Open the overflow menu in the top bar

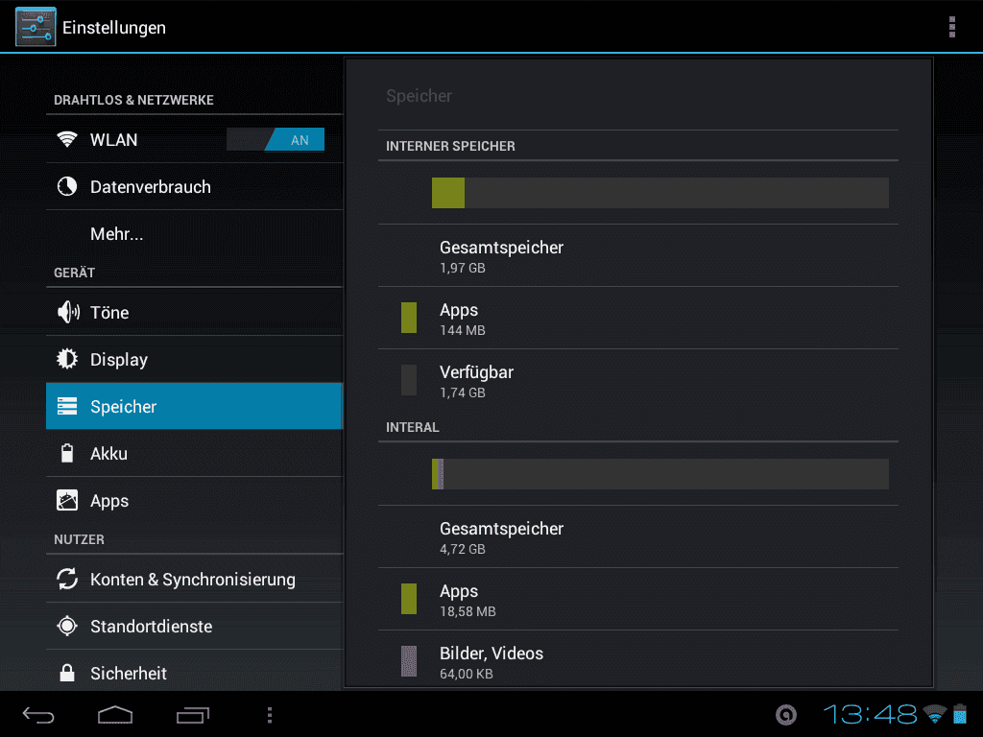[x=951, y=27]
